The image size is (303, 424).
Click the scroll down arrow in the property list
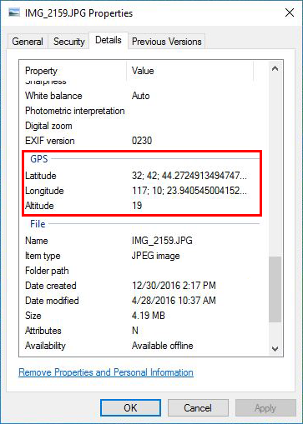[x=275, y=349]
